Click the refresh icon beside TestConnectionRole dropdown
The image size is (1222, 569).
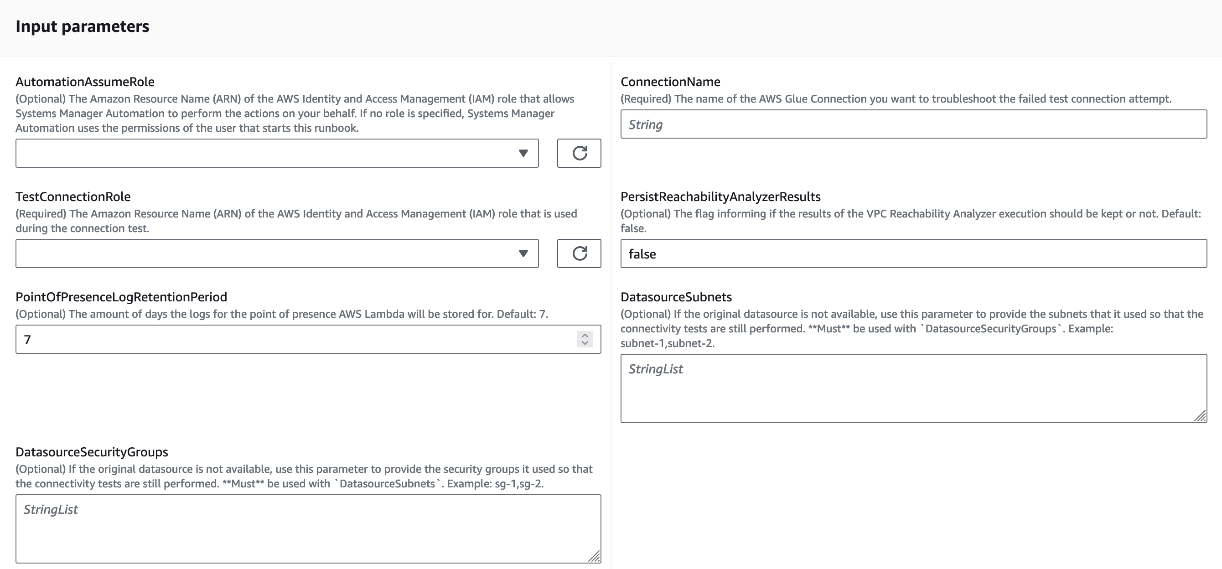(x=579, y=253)
